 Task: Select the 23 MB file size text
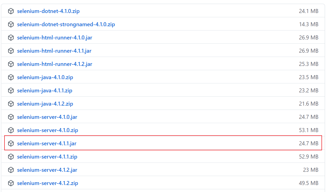tap(311, 170)
